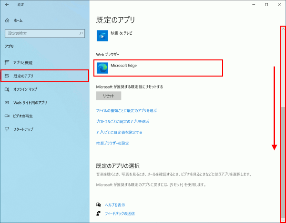The image size is (286, 223).
Task: Choose Microsoft Edge as the Web browser entry
Action: tap(158, 68)
